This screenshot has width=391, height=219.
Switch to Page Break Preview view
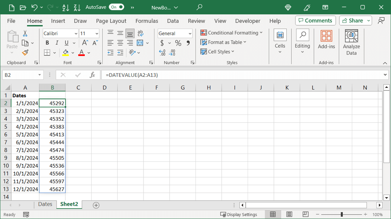point(305,214)
